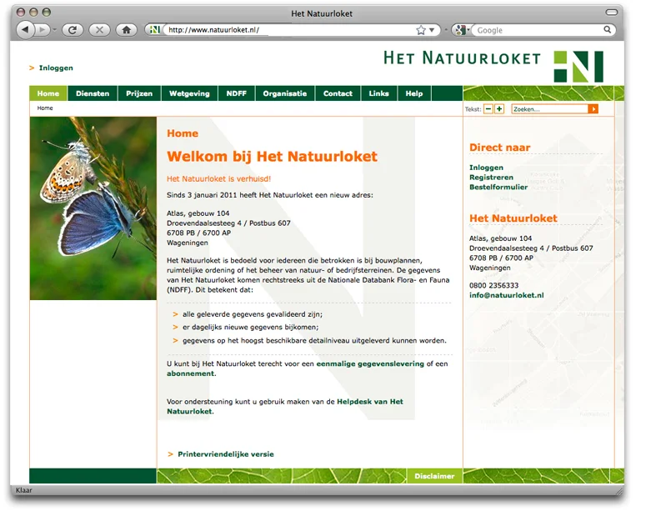This screenshot has height=511, width=646.
Task: Open the Printervriendelijke versie link
Action: click(226, 454)
